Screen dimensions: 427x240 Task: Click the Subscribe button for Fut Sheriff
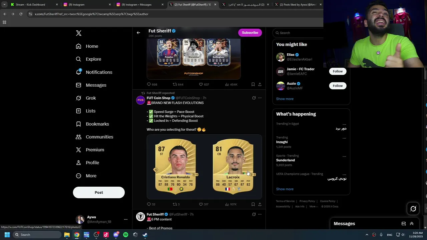pyautogui.click(x=250, y=33)
